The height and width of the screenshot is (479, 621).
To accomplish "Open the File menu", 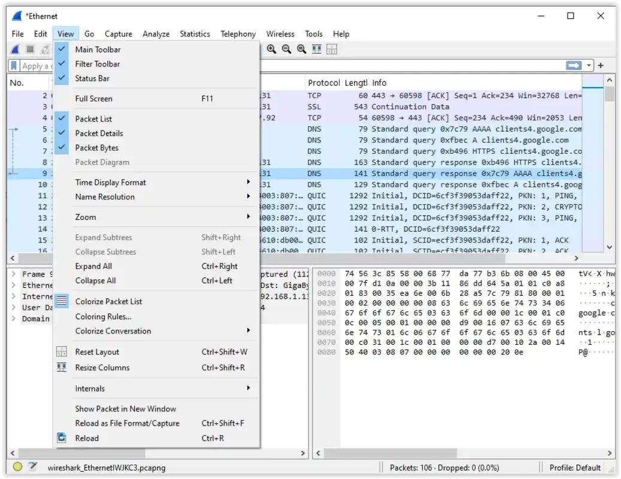I will [x=18, y=34].
